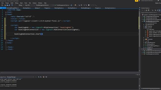
Task: Click the Go to Next Message icon in Output
Action: [x=41, y=77]
